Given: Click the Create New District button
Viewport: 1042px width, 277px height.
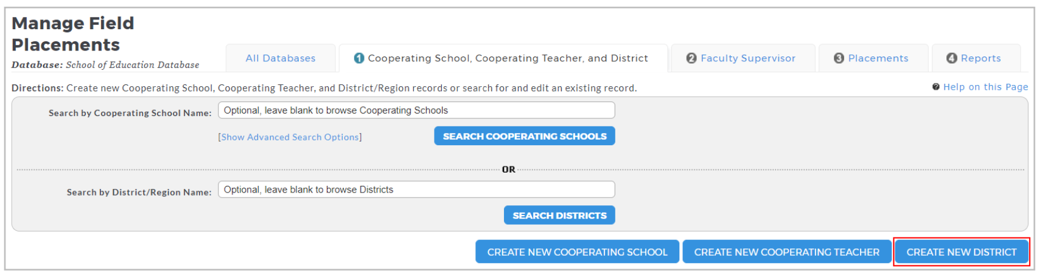Looking at the screenshot, I should point(962,251).
